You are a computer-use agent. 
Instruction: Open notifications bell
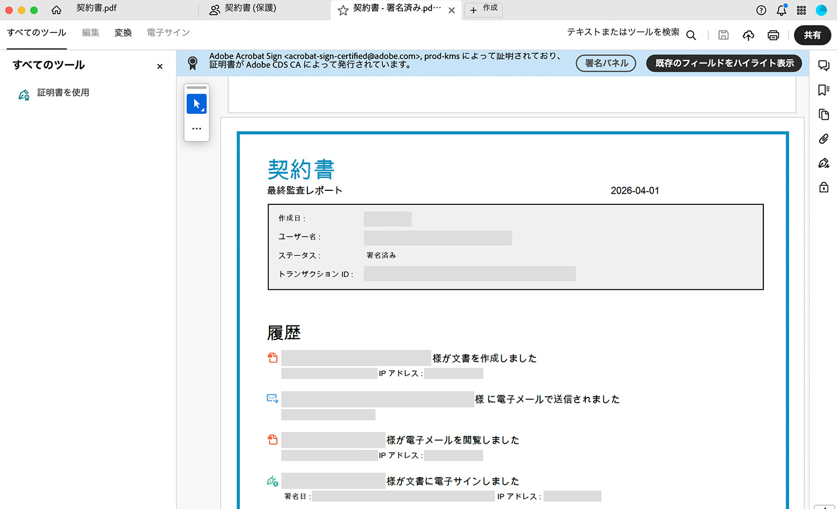781,10
